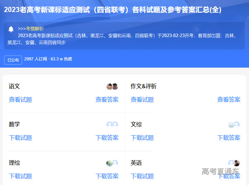The width and height of the screenshot is (249, 185).
Task: Click 下载答案 under 理综
Action: click(107, 176)
